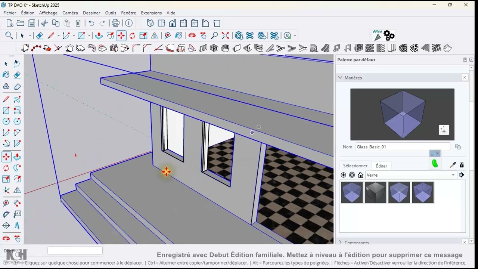
Task: Select the Circle tool in left toolbar
Action: [x=6, y=121]
